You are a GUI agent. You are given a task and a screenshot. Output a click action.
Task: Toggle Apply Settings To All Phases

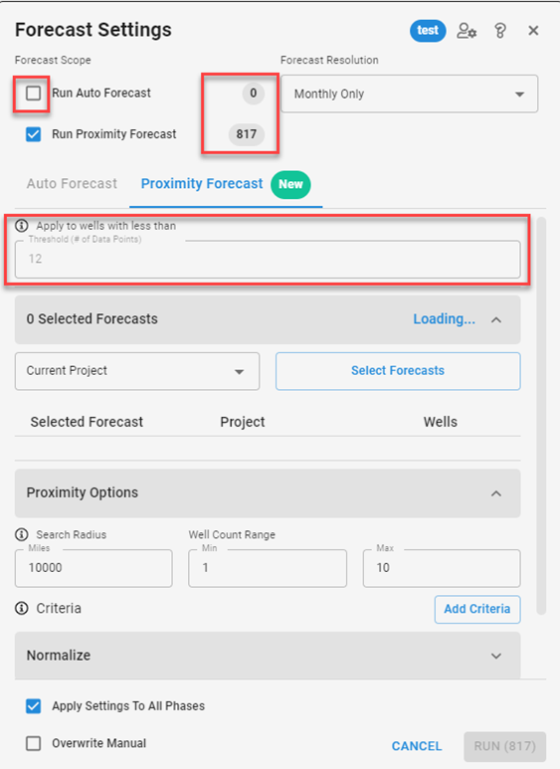(34, 706)
